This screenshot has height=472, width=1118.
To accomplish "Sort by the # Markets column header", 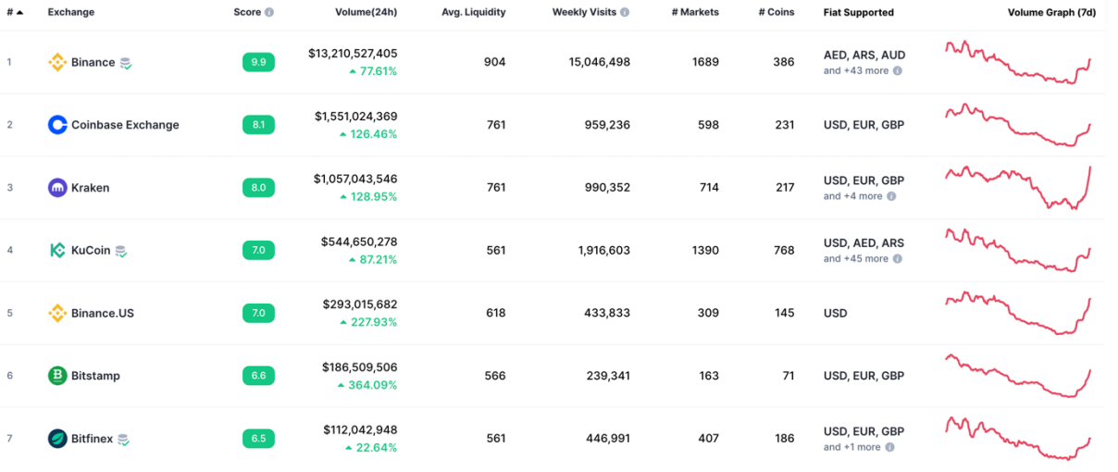I will click(x=695, y=13).
